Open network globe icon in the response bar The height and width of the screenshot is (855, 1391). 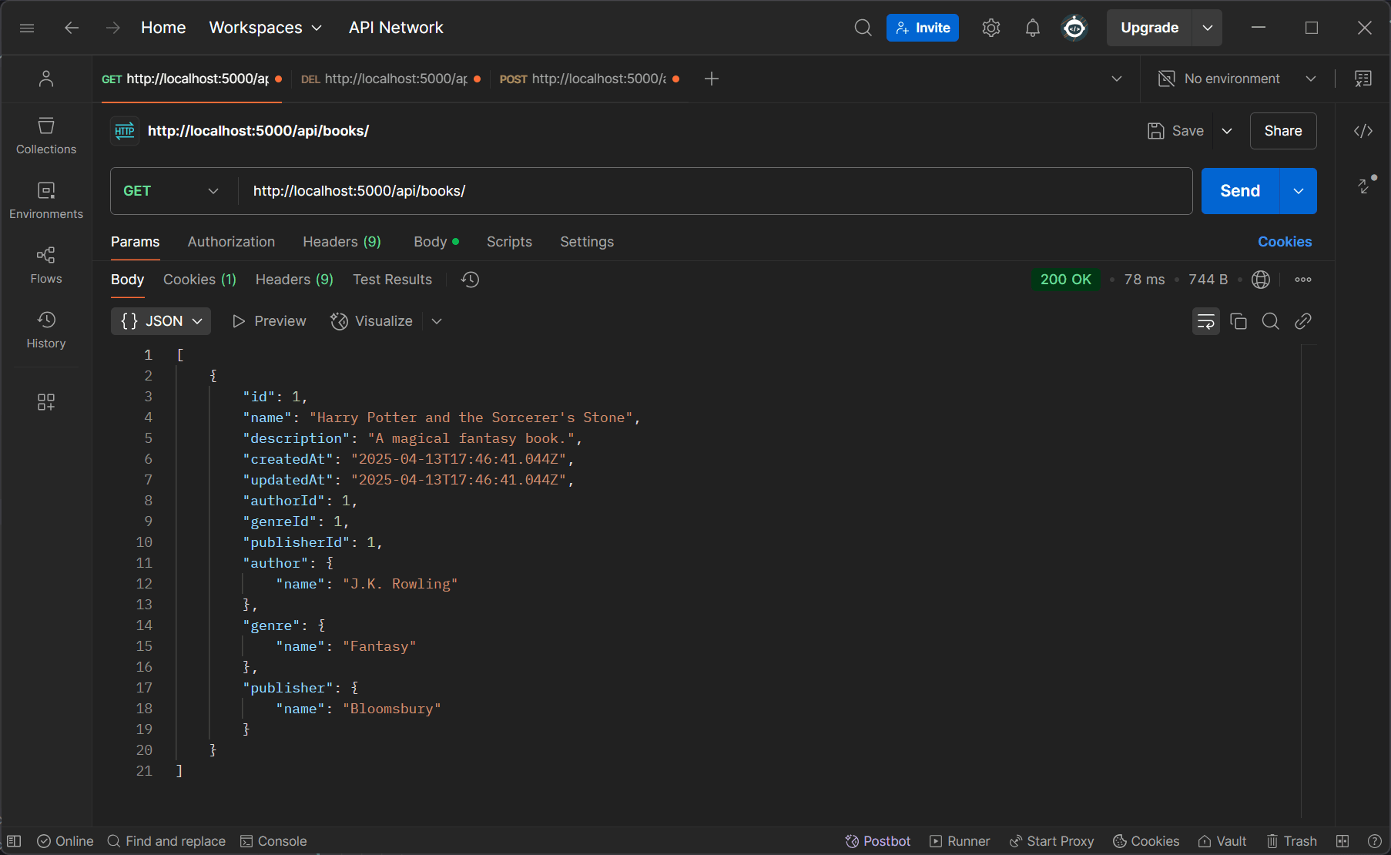[x=1261, y=280]
